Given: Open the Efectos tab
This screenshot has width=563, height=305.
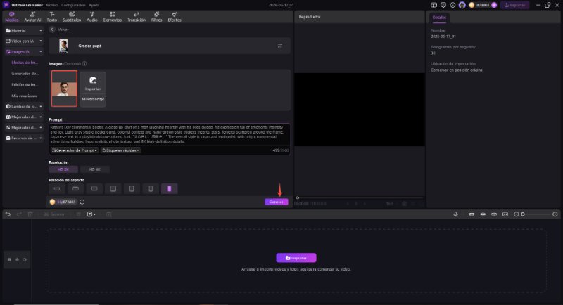Looking at the screenshot, I should (x=175, y=17).
